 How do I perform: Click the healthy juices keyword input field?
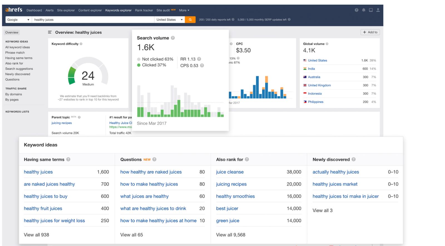[x=93, y=20]
